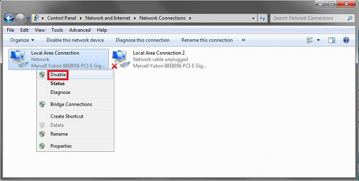The width and height of the screenshot is (359, 181).
Task: Close the Network Connections window
Action: tap(346, 4)
